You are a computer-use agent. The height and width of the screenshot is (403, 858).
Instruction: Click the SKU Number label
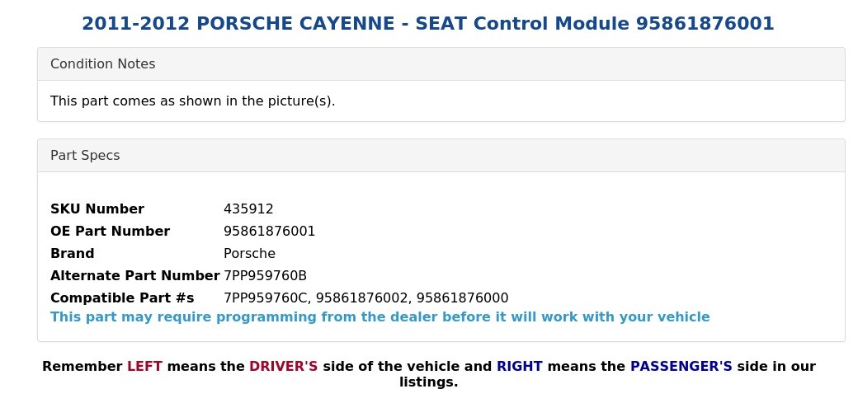tap(97, 209)
